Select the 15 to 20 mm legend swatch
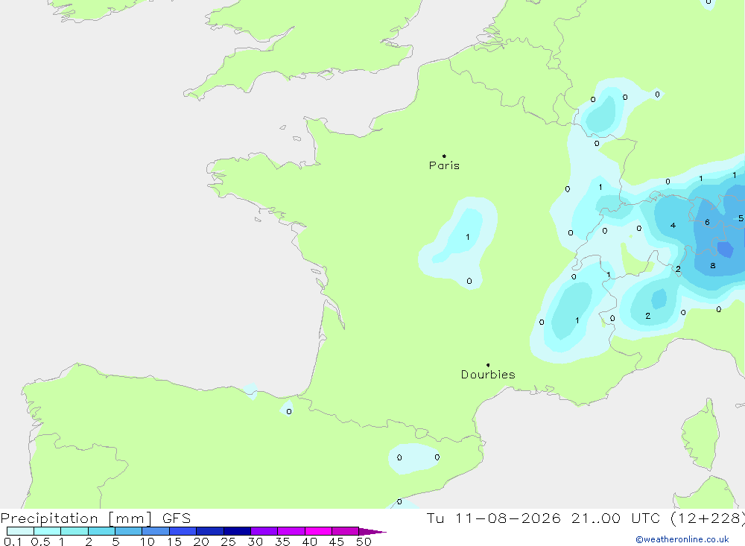745x546 pixels. pos(183,531)
